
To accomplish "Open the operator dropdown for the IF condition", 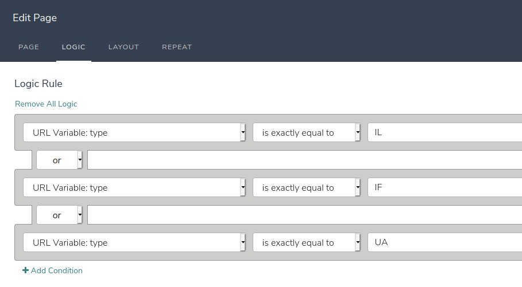I will coord(307,187).
